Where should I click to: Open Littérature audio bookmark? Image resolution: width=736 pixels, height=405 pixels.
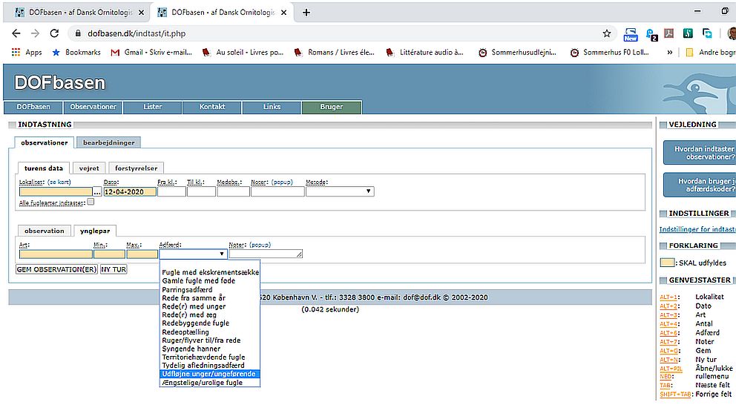[x=424, y=52]
